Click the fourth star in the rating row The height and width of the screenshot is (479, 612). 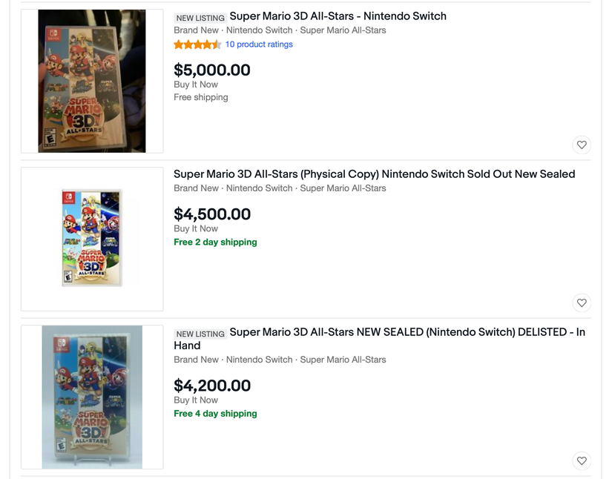206,44
